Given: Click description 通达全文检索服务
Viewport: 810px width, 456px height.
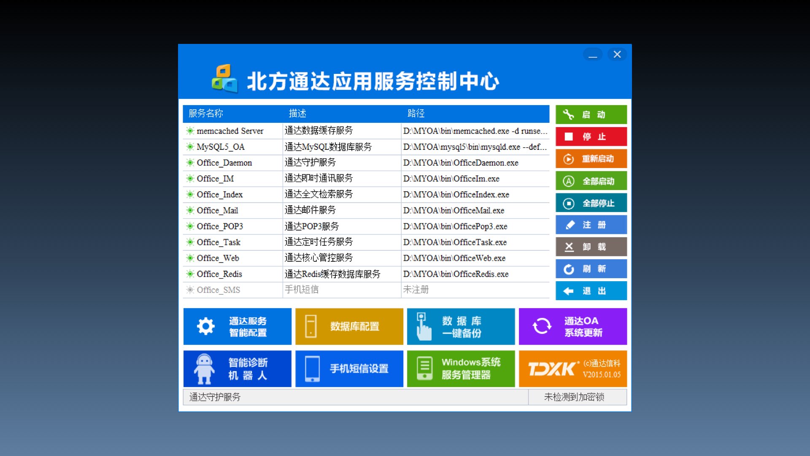Looking at the screenshot, I should (x=319, y=194).
